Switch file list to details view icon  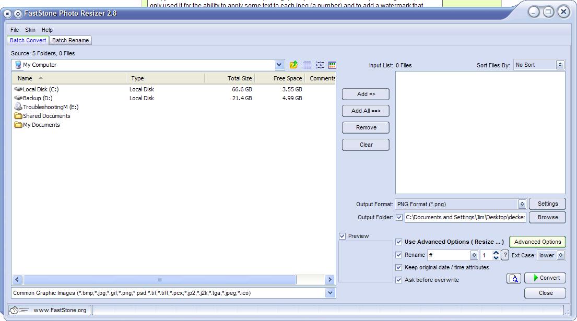307,65
